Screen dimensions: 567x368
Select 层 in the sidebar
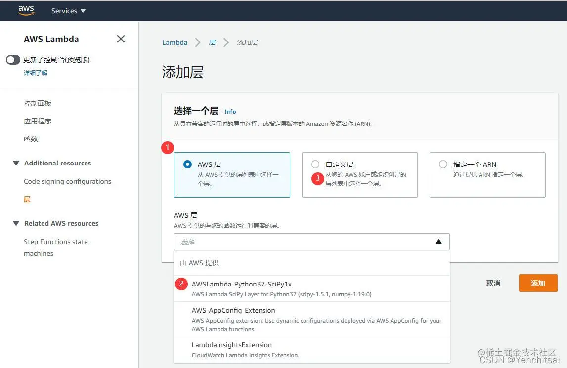tap(27, 199)
